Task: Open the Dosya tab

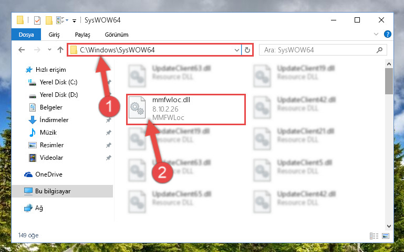Action: point(26,35)
